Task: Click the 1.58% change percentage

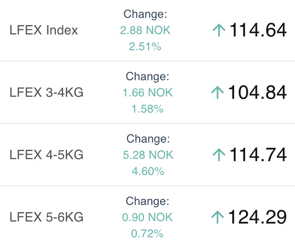Action: click(147, 109)
